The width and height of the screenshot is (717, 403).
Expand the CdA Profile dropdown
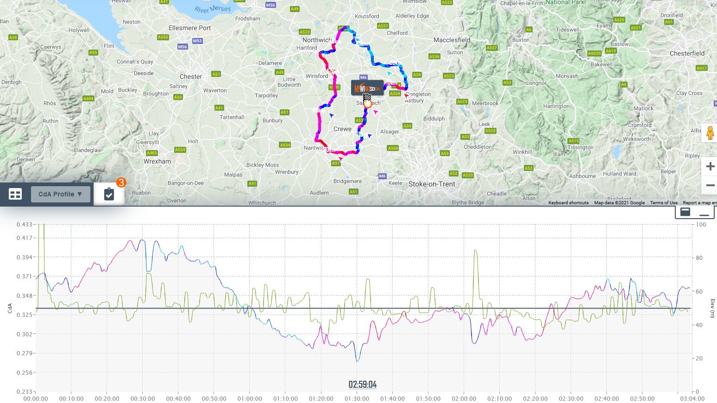[x=60, y=194]
